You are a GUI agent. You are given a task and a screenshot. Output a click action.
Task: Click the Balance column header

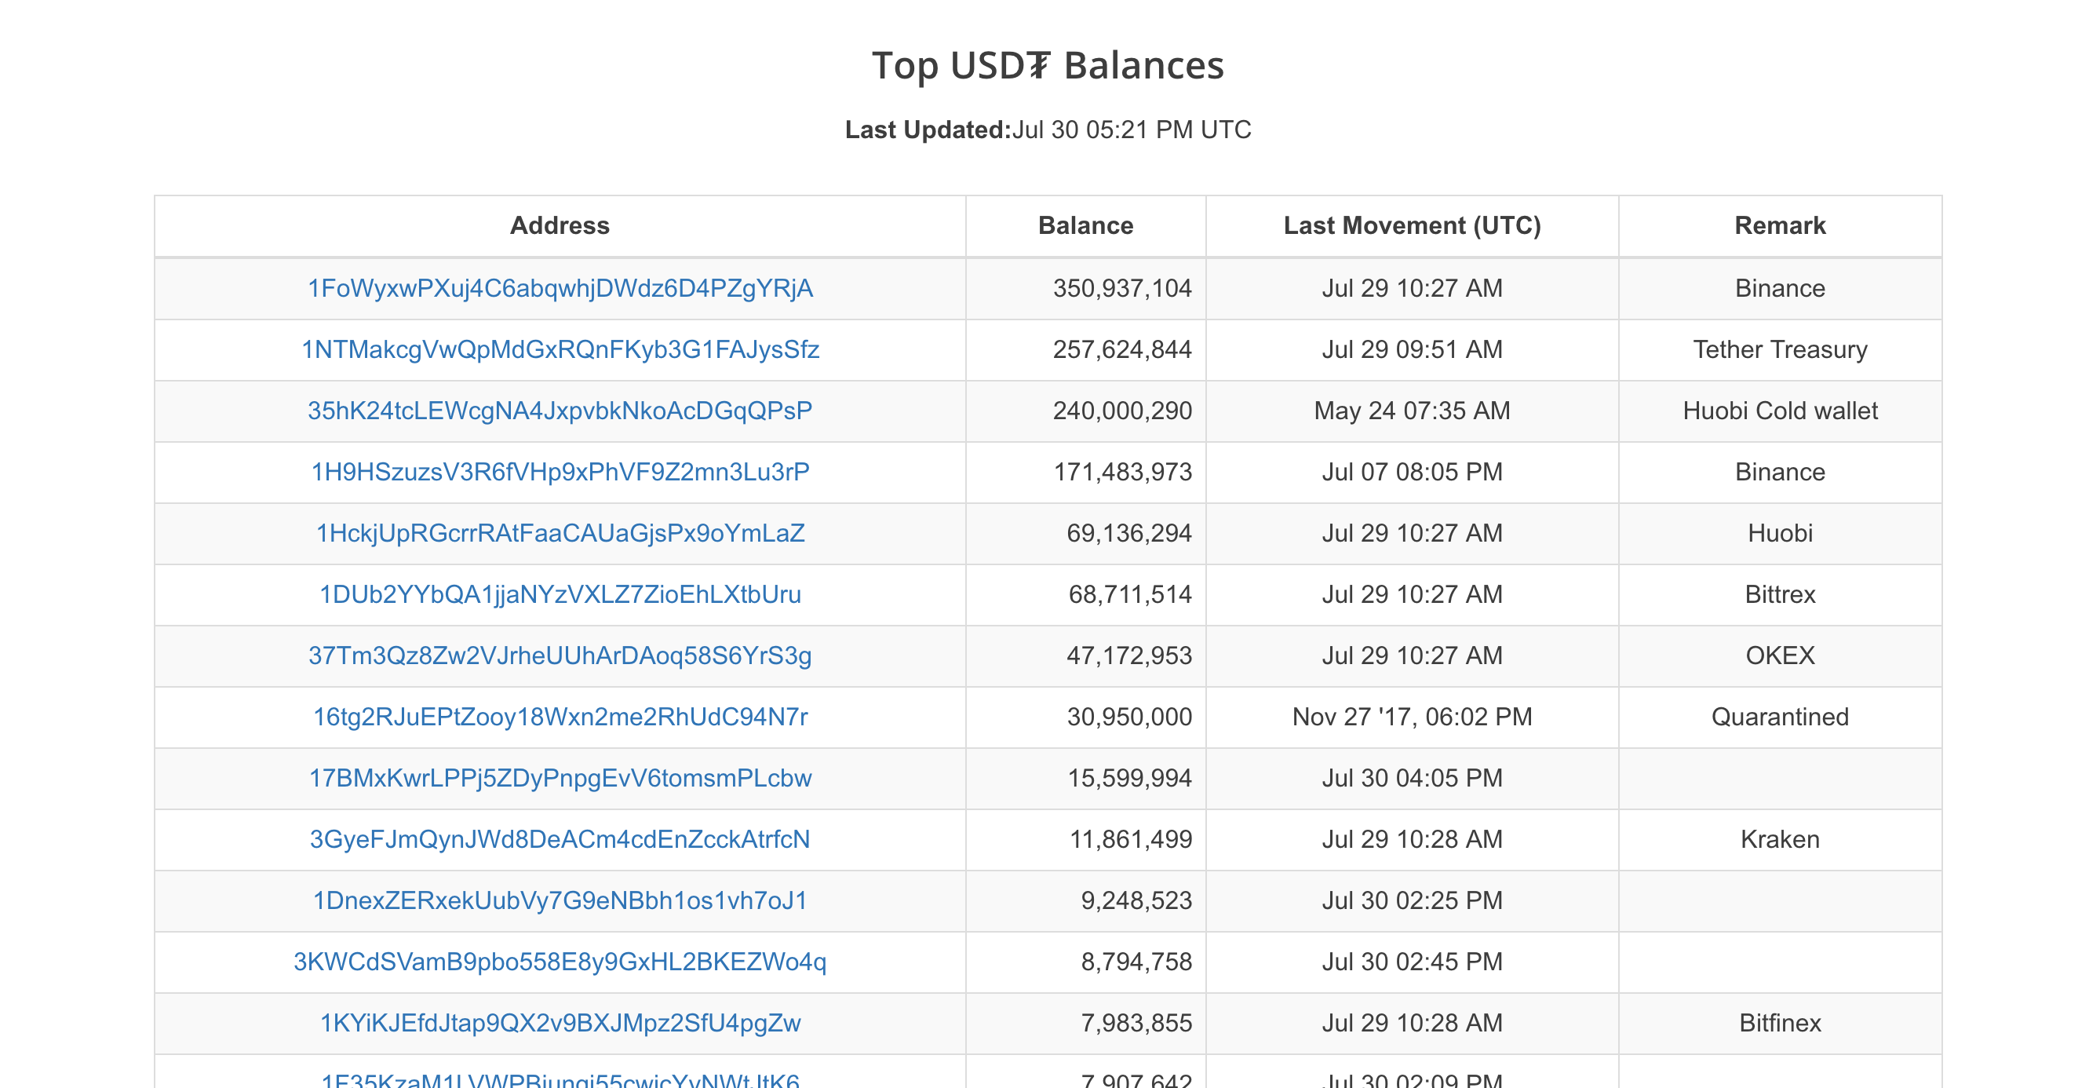click(x=1085, y=226)
